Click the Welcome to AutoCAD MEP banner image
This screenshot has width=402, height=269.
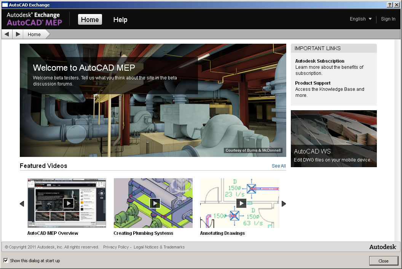click(153, 100)
